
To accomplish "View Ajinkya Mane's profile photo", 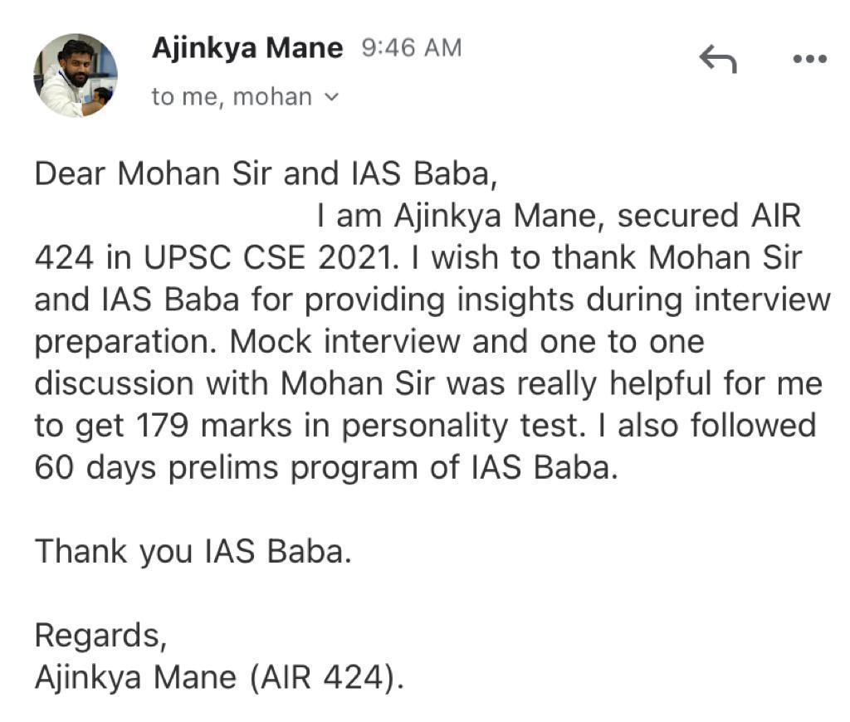I will click(x=76, y=76).
